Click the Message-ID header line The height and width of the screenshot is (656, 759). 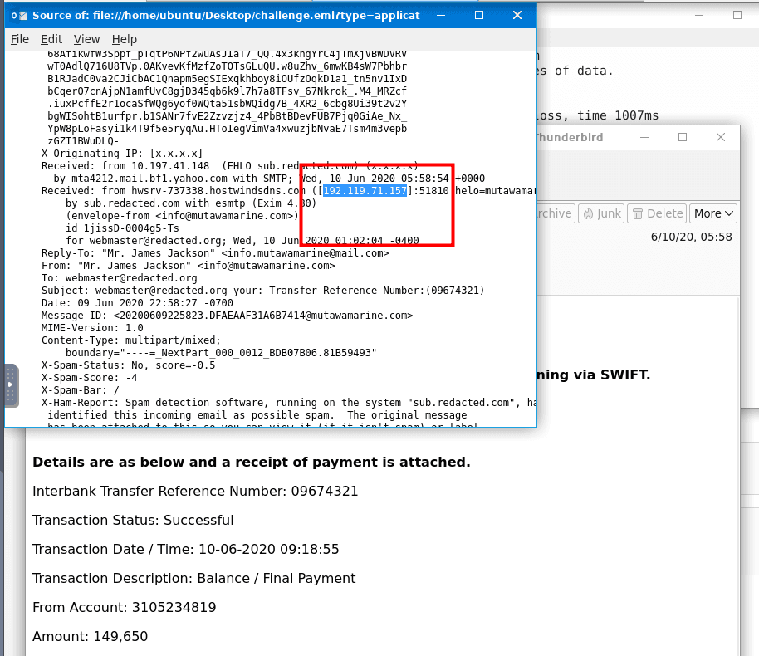click(227, 316)
